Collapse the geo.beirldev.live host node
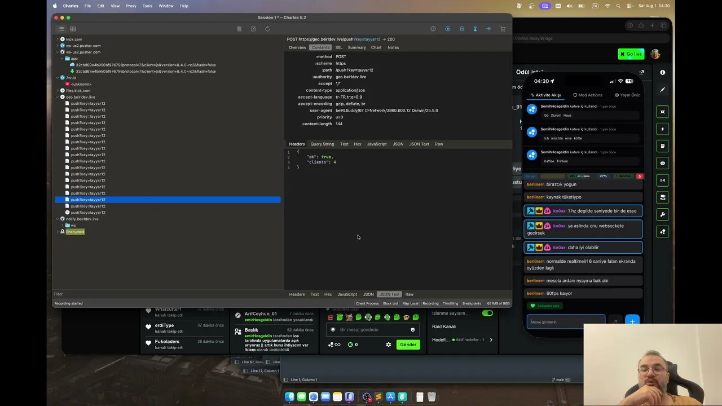Image resolution: width=722 pixels, height=406 pixels. coord(57,97)
